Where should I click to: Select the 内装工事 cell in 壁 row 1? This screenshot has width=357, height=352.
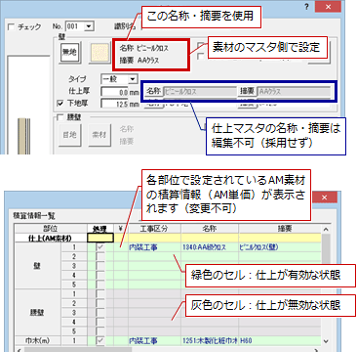pyautogui.click(x=155, y=247)
